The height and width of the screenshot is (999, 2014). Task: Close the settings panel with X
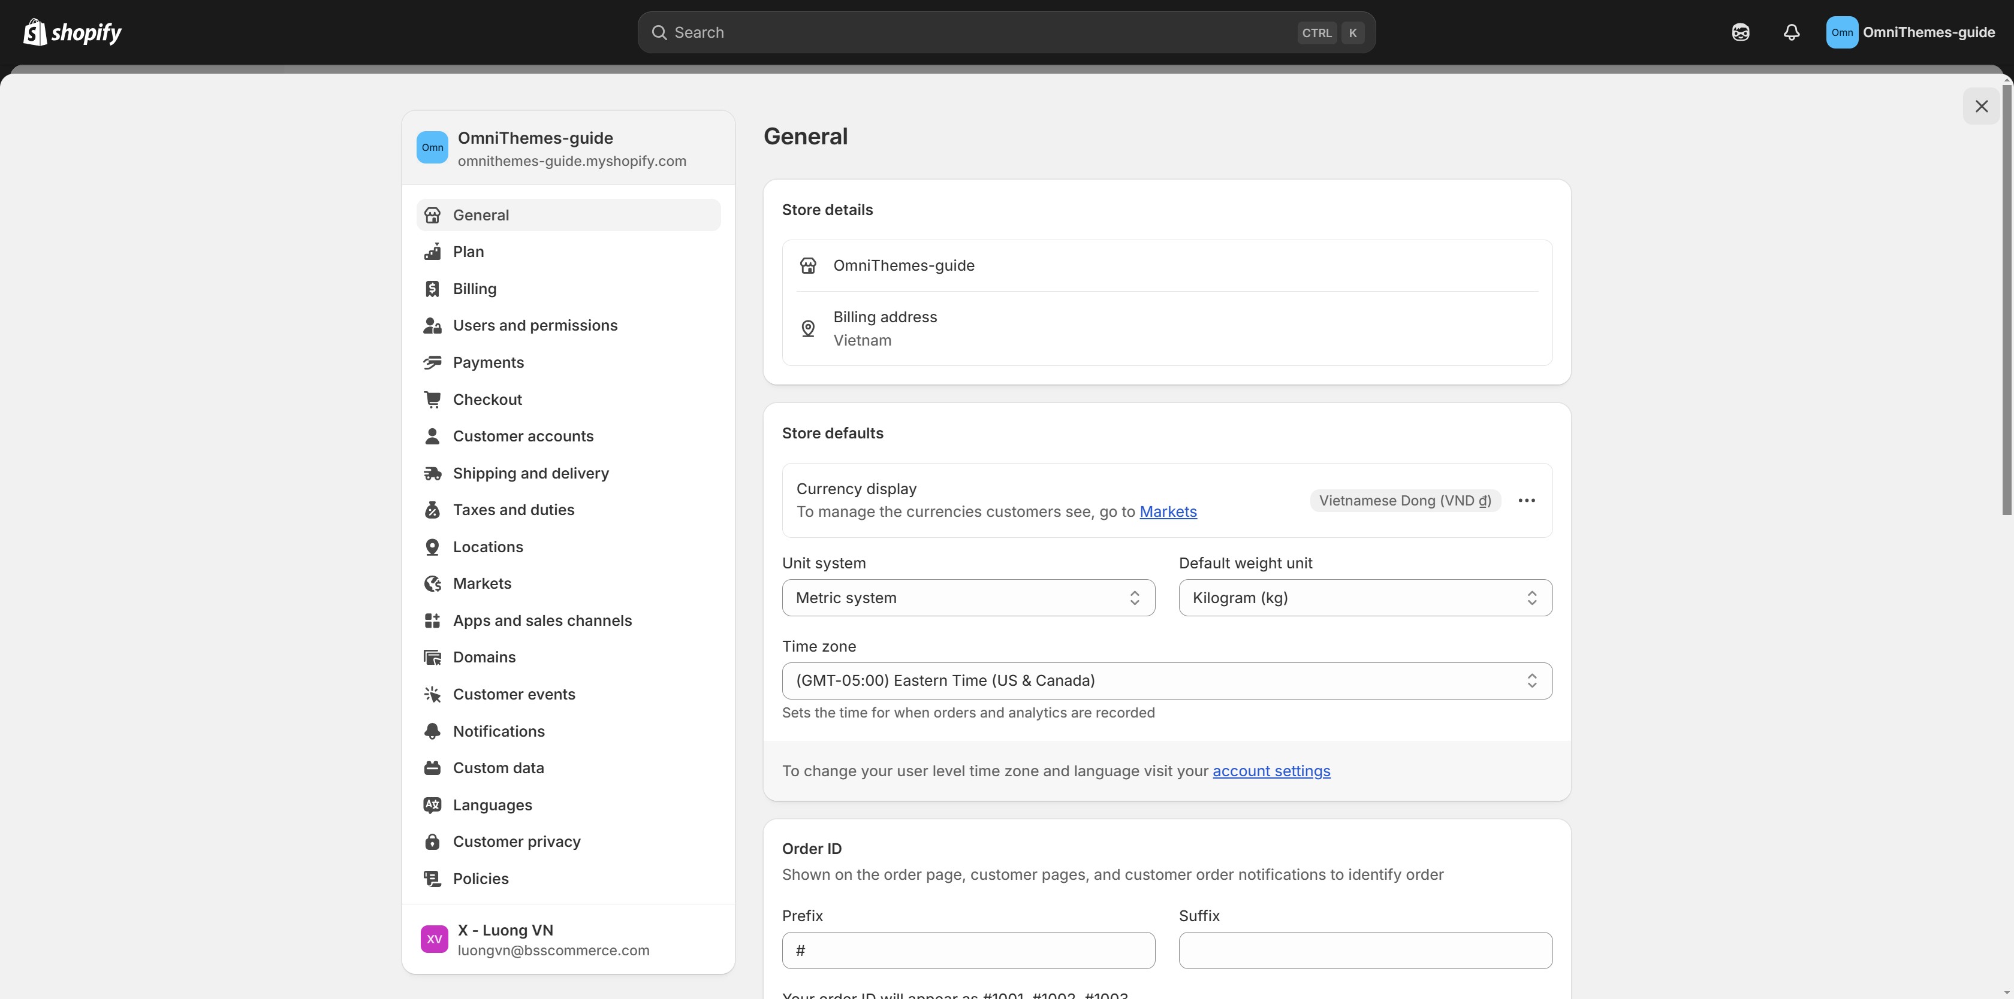pos(1981,106)
